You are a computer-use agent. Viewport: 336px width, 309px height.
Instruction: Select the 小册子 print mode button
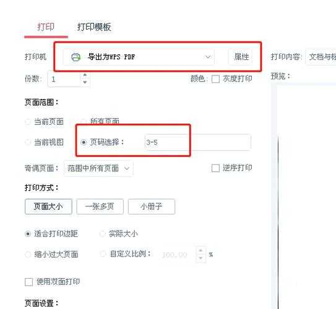pyautogui.click(x=152, y=206)
